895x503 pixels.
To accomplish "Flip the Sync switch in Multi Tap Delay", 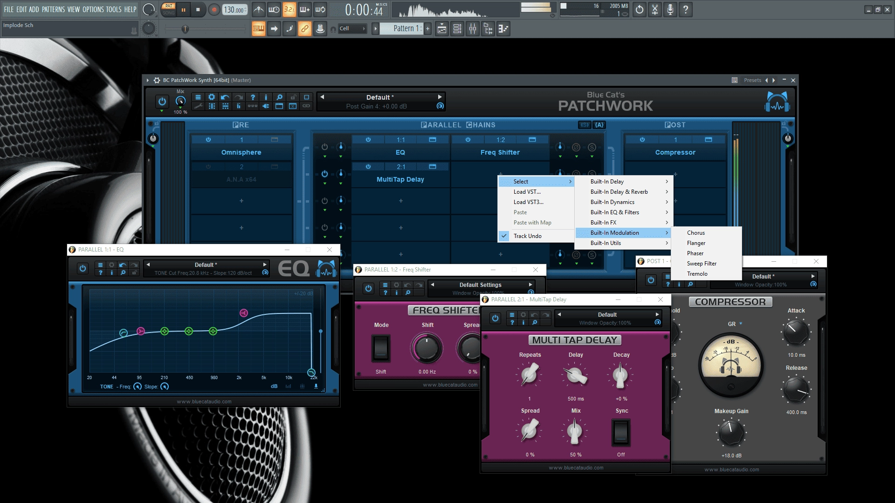I will [621, 433].
